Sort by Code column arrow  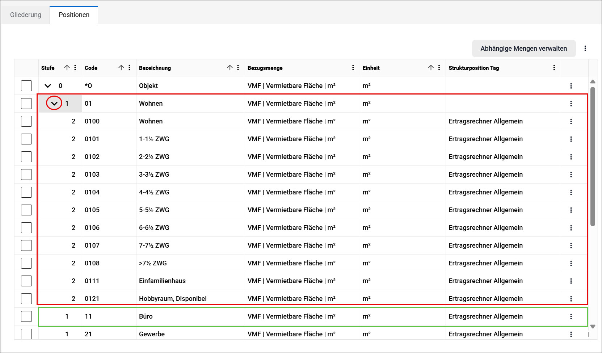(x=121, y=68)
